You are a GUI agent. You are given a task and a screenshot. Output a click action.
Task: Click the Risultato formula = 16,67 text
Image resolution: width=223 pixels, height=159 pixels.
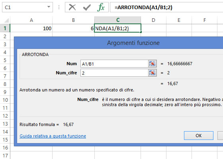[x=47, y=124]
